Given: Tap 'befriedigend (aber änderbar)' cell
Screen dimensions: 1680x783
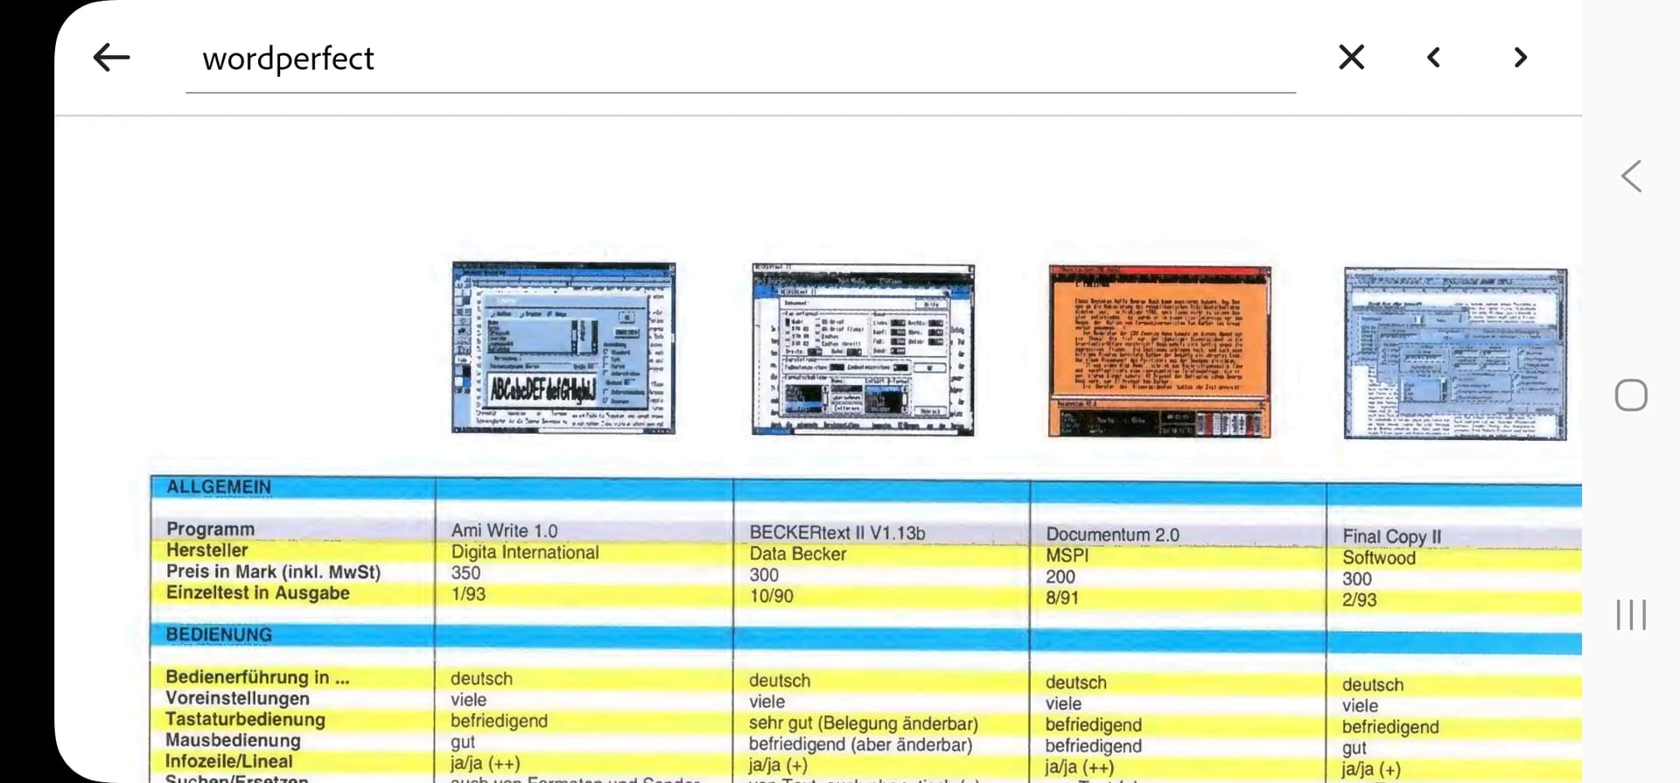Looking at the screenshot, I should pyautogui.click(x=860, y=745).
